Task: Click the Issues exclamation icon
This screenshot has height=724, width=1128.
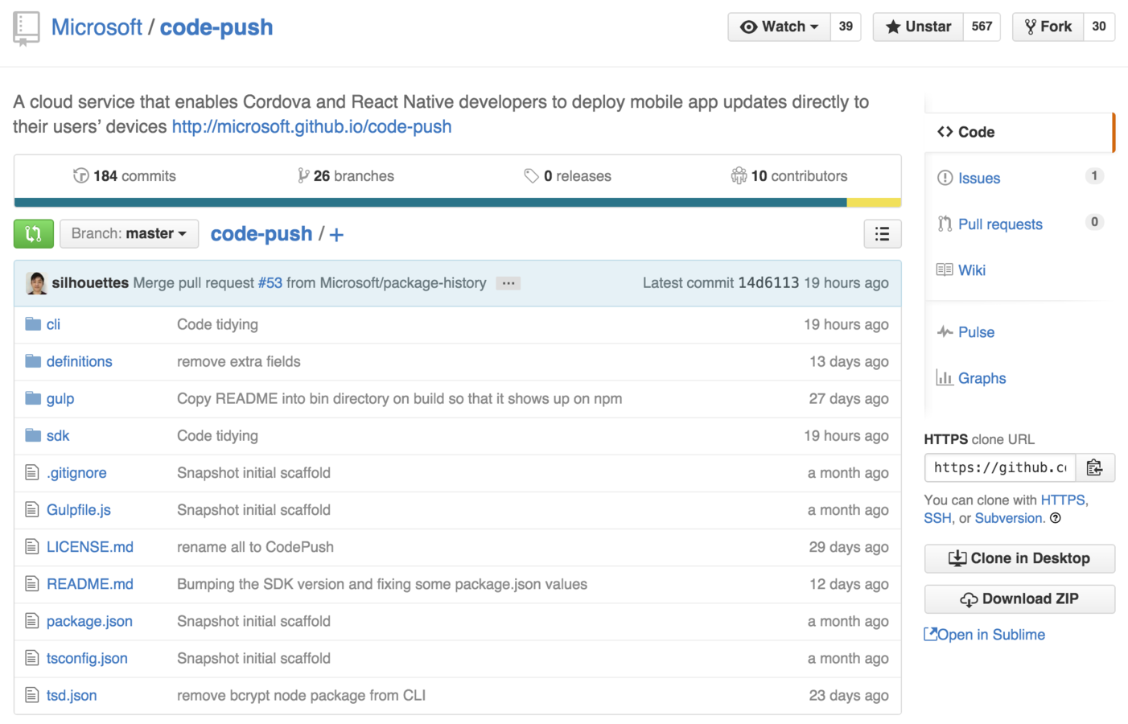Action: [x=945, y=178]
